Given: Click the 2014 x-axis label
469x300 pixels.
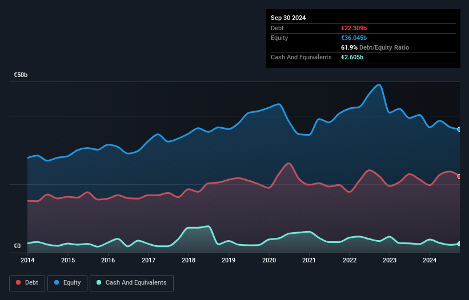Looking at the screenshot, I should [x=27, y=260].
